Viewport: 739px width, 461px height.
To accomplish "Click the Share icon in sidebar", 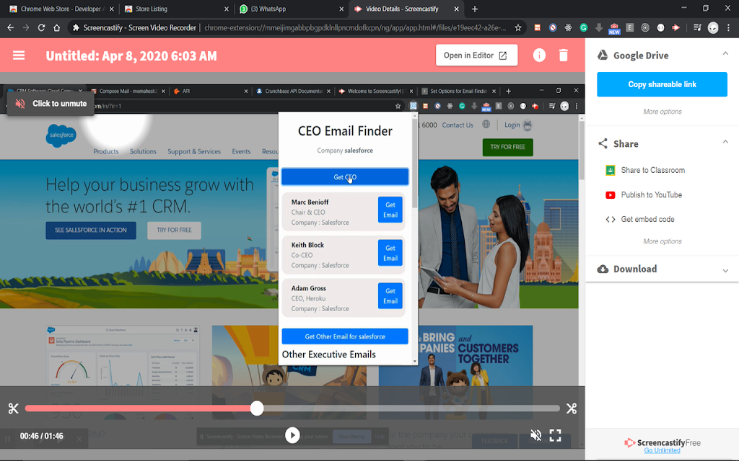I will 603,143.
